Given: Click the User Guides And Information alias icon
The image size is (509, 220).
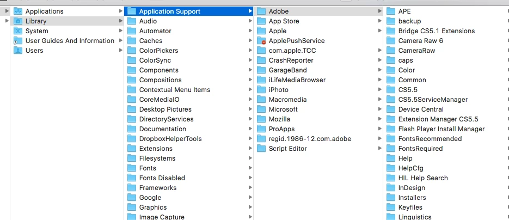Looking at the screenshot, I should click(x=18, y=41).
